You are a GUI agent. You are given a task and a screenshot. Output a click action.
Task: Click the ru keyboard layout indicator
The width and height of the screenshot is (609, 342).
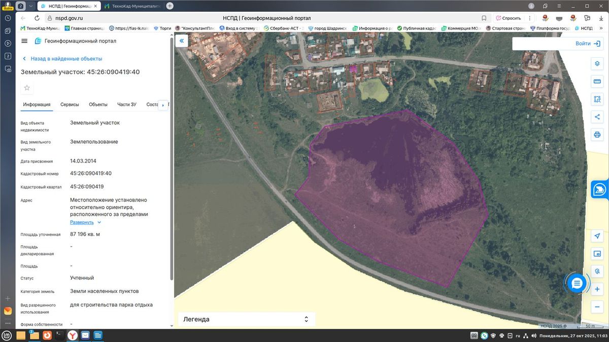coord(518,335)
